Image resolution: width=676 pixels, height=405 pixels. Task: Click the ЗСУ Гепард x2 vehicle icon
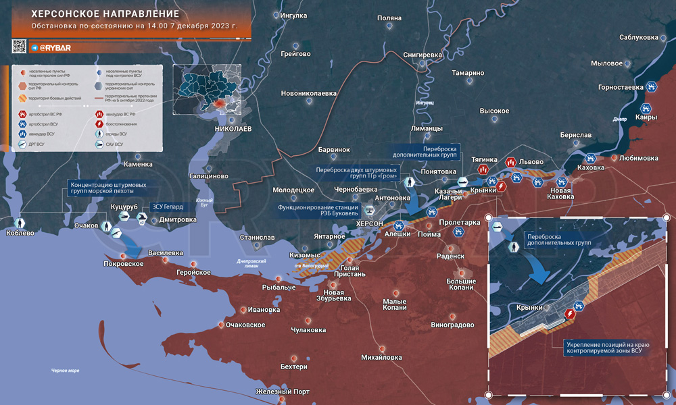coord(142,217)
